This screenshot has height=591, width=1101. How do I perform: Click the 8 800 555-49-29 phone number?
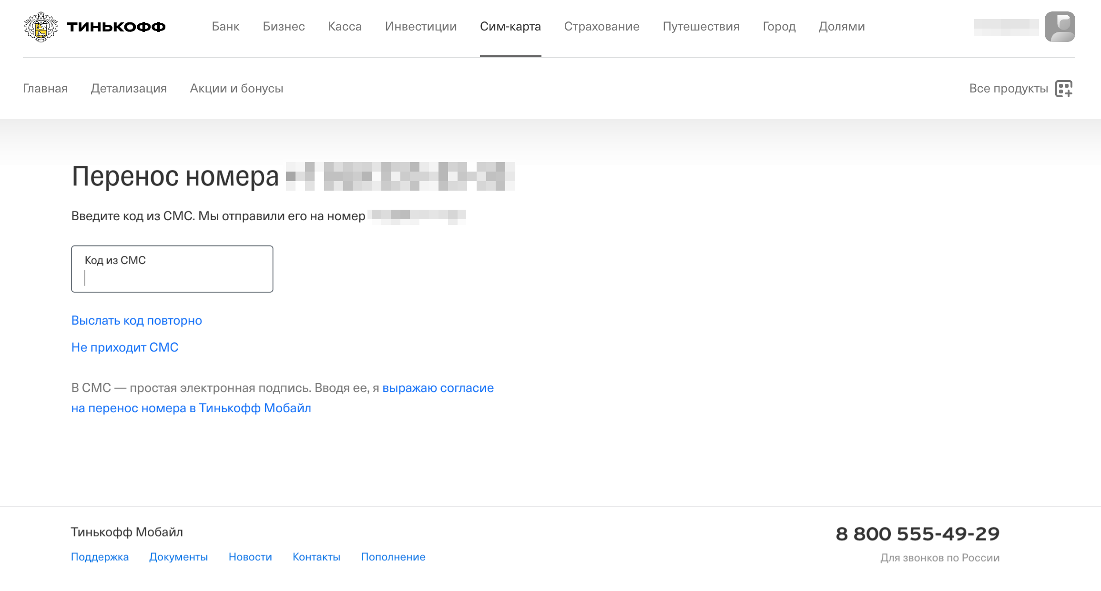tap(917, 534)
